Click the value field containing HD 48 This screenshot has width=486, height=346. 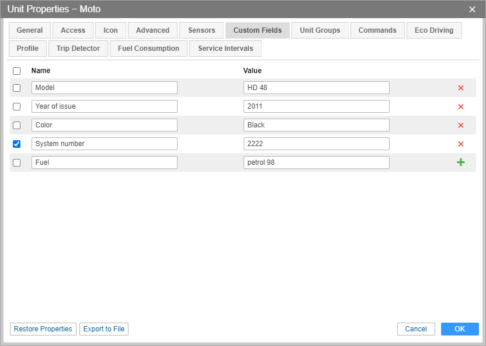(316, 88)
